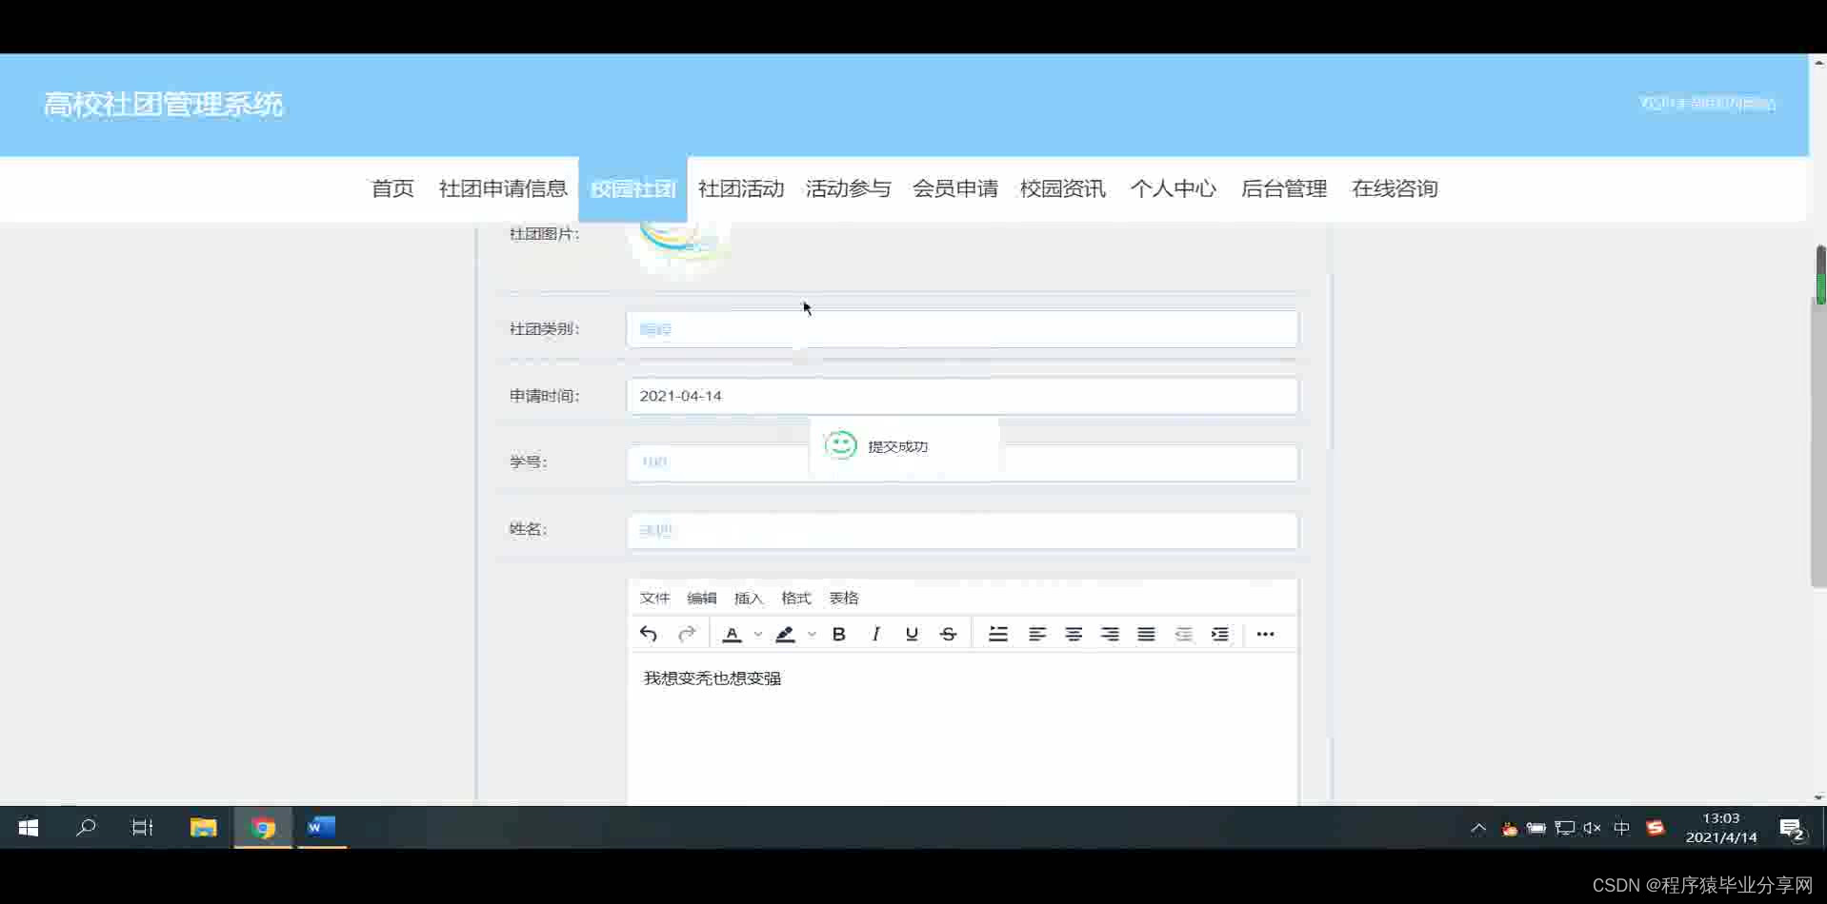Click the 社团图片 thumbnail image
The width and height of the screenshot is (1827, 904).
click(680, 248)
